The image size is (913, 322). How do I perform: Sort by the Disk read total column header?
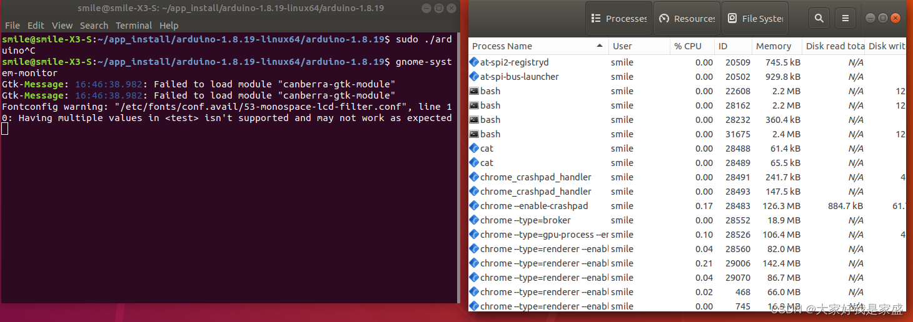[x=834, y=46]
